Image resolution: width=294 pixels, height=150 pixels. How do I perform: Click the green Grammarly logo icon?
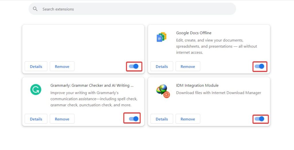point(36,90)
